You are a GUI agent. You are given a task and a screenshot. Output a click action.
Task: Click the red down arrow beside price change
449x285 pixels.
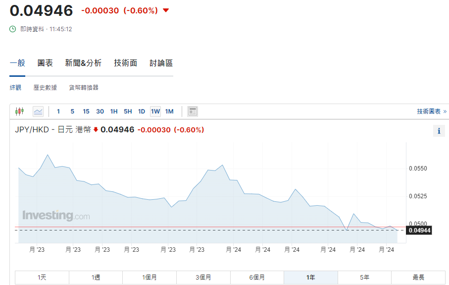[x=166, y=10]
